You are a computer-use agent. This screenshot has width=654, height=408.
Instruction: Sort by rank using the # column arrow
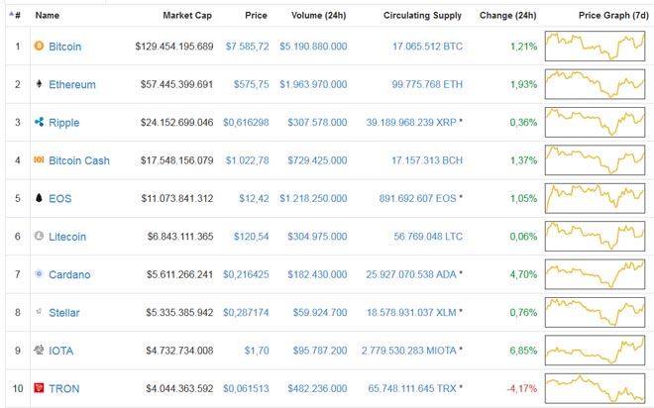tap(14, 16)
